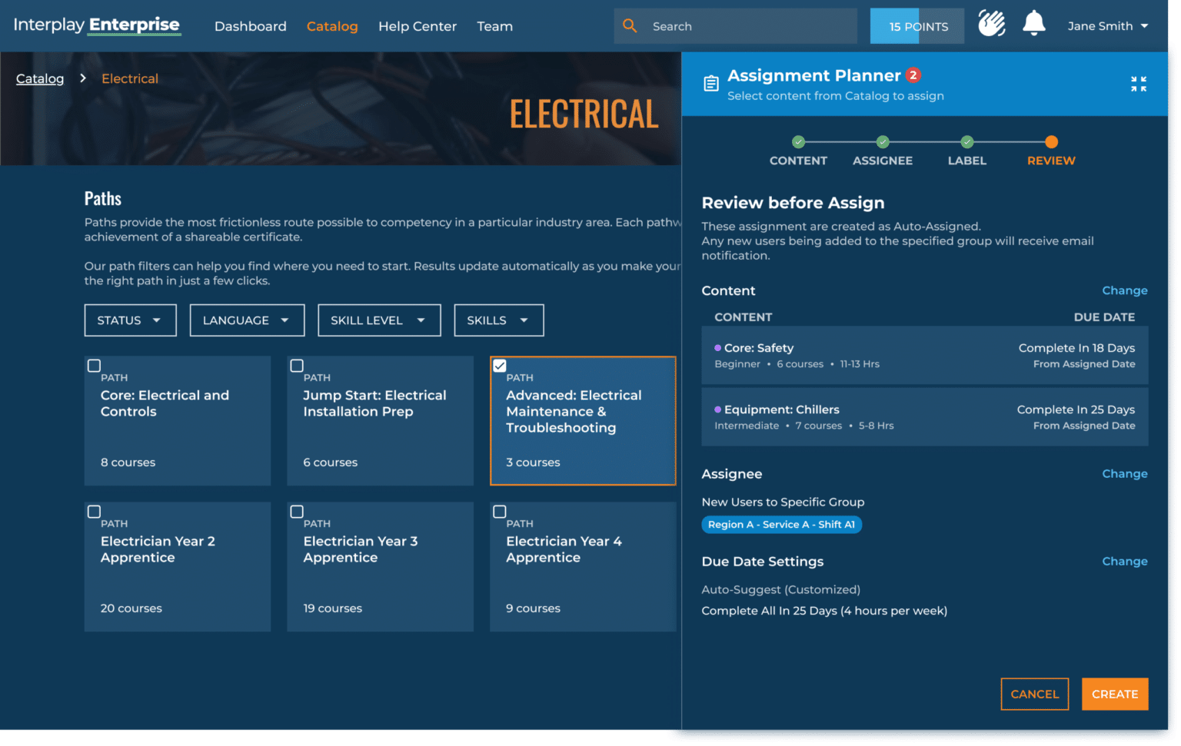The height and width of the screenshot is (746, 1181).
Task: Expand the SKILL LEVEL filter
Action: coord(378,320)
